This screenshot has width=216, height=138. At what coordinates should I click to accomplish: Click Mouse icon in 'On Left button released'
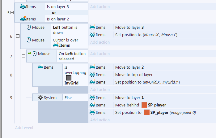[x=35, y=54]
